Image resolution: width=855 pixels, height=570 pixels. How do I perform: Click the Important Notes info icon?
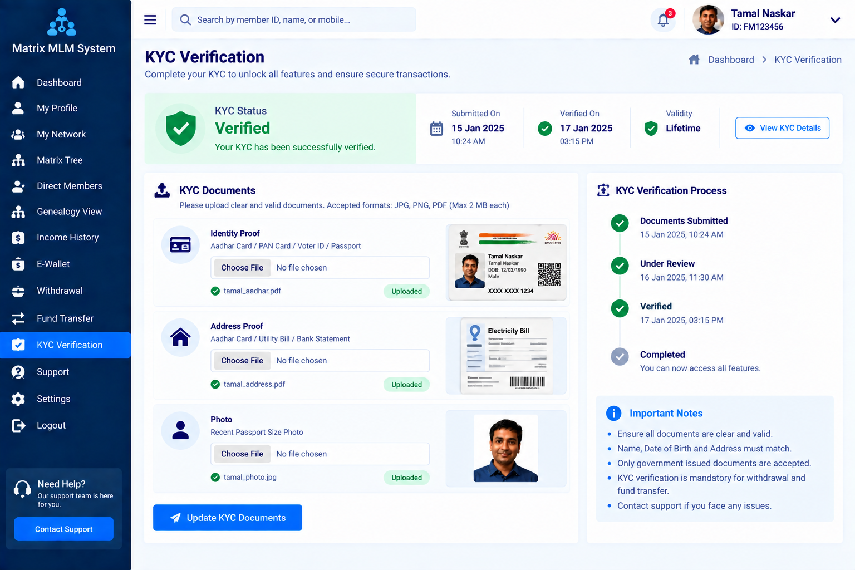[613, 413]
